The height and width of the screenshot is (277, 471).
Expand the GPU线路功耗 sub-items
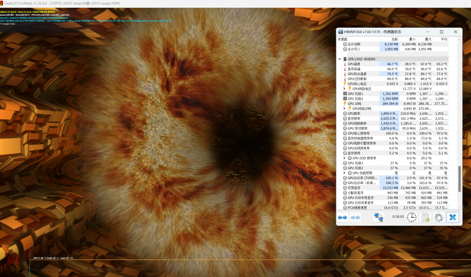tap(345, 109)
